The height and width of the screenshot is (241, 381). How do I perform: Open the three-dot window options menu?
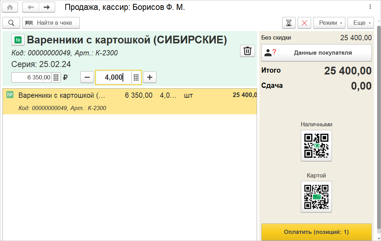click(x=370, y=7)
